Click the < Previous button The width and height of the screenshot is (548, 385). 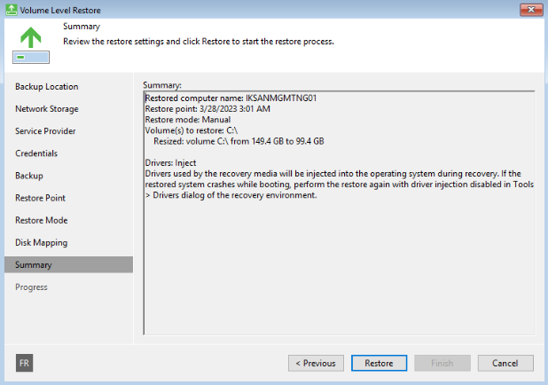[316, 363]
